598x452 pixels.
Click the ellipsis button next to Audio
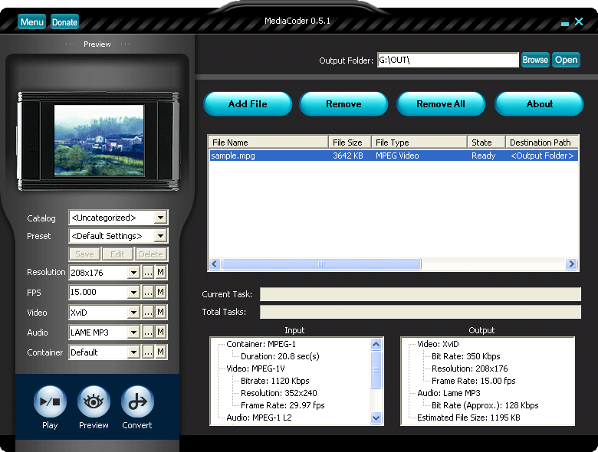click(x=148, y=332)
